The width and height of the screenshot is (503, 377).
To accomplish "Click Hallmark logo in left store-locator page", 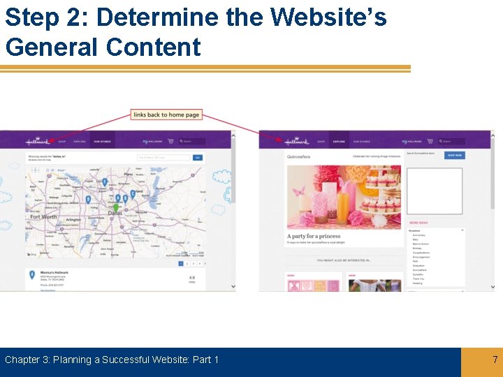I will [38, 141].
